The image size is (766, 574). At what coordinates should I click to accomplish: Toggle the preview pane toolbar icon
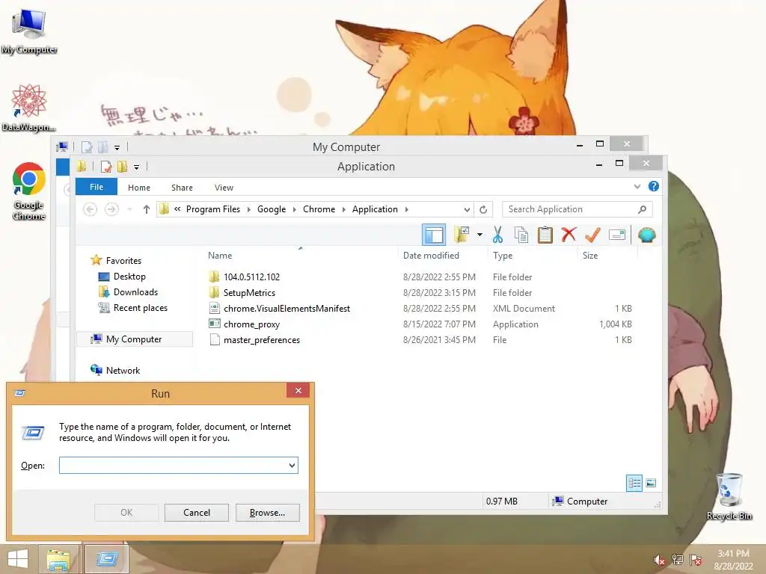tap(434, 235)
